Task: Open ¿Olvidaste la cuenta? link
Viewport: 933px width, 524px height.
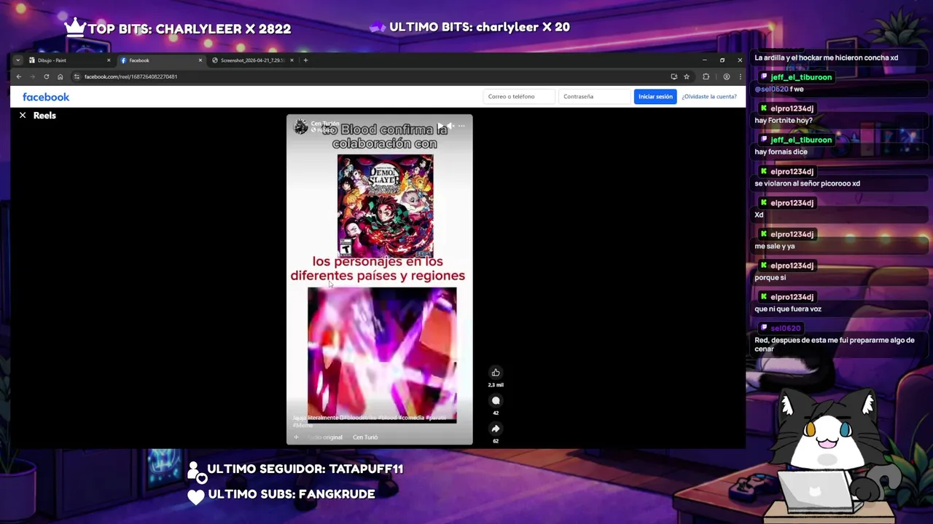Action: pyautogui.click(x=709, y=96)
